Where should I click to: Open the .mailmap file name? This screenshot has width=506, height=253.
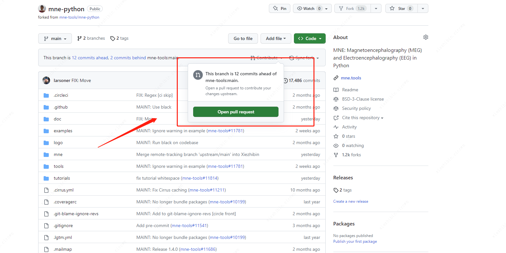click(63, 249)
